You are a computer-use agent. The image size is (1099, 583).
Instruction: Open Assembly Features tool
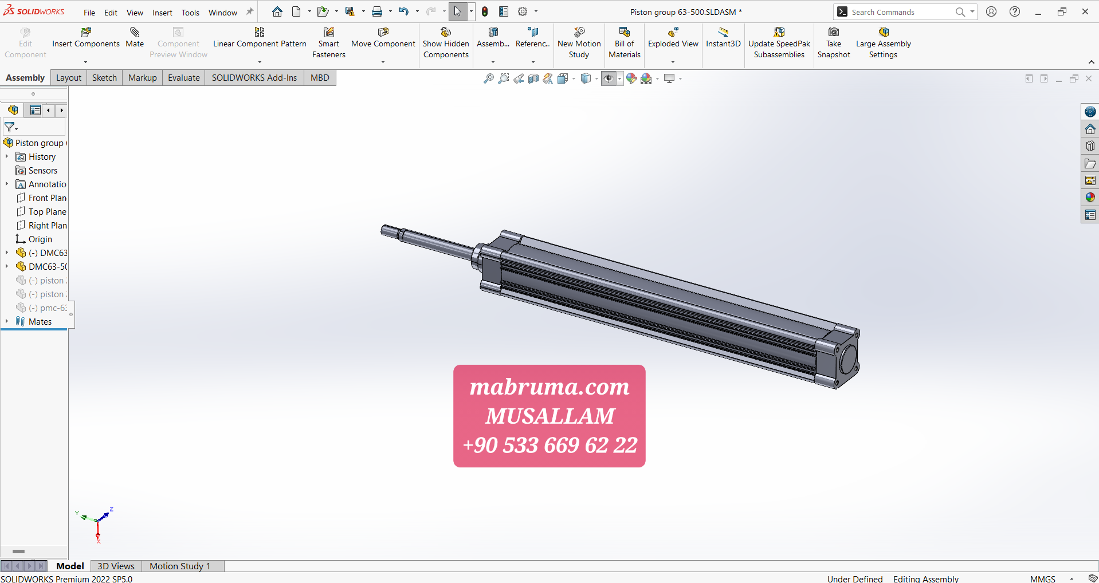(493, 38)
